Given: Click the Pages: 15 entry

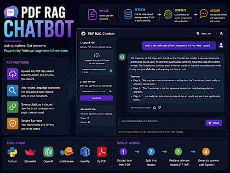Looking at the screenshot, I should click(x=85, y=118).
